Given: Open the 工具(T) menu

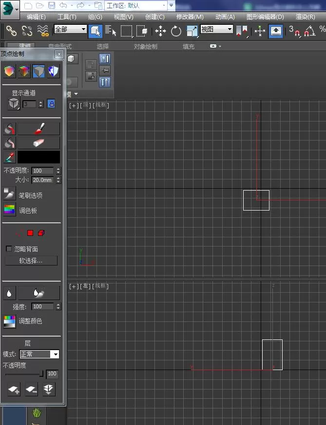Looking at the screenshot, I should (67, 17).
